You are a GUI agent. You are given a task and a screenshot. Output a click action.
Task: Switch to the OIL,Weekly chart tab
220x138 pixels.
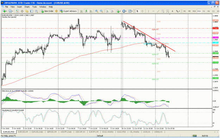click(134, 132)
